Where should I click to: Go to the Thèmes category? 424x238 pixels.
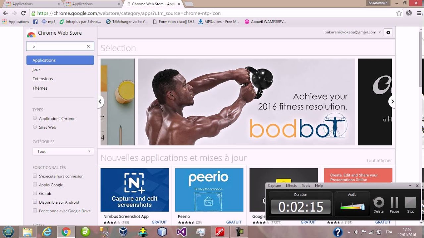40,88
